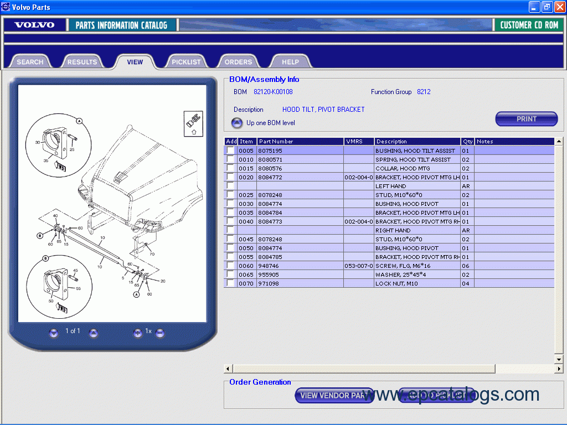Click the Up one BOM level link
Viewport: 567px width, 425px height.
click(270, 123)
